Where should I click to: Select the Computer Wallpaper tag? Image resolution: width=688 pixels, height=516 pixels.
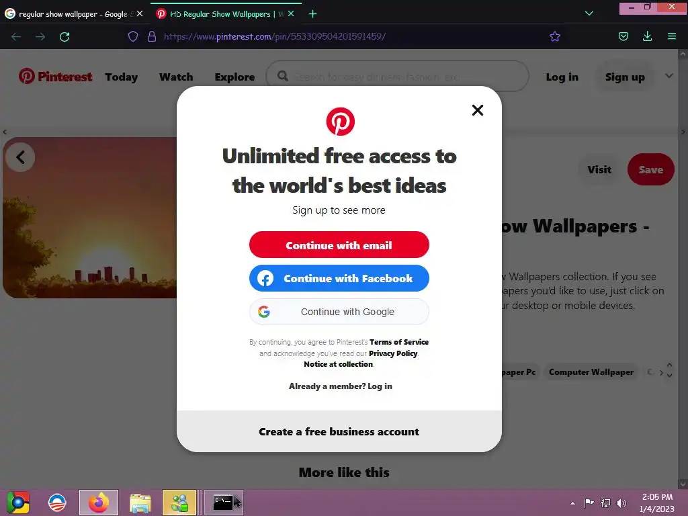(591, 372)
